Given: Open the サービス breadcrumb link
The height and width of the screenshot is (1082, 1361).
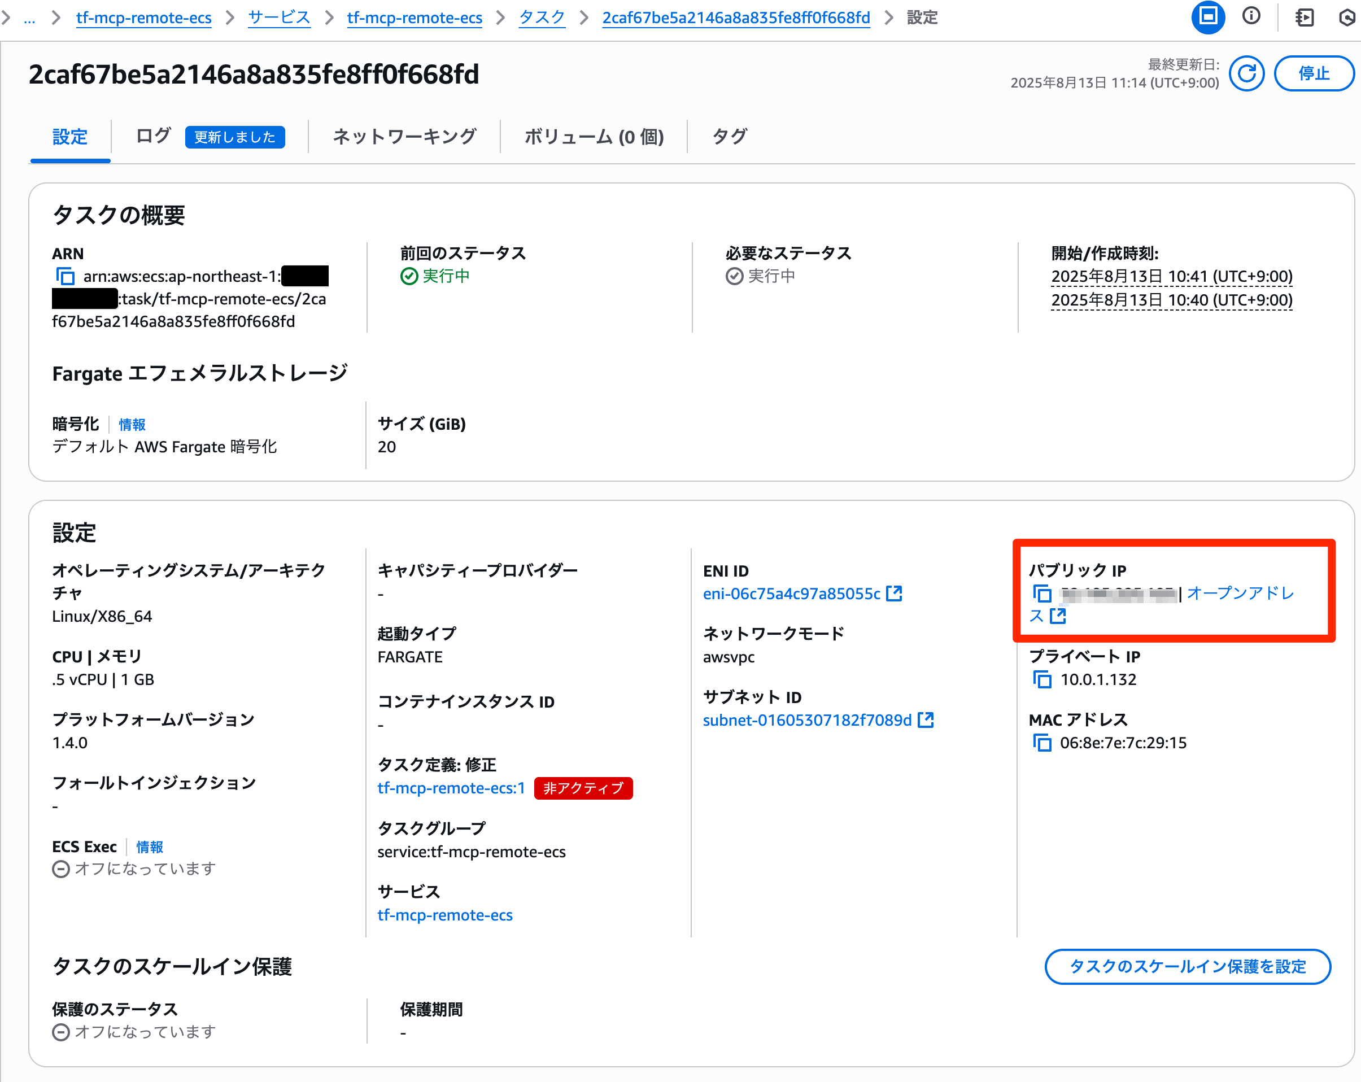Looking at the screenshot, I should (x=279, y=18).
